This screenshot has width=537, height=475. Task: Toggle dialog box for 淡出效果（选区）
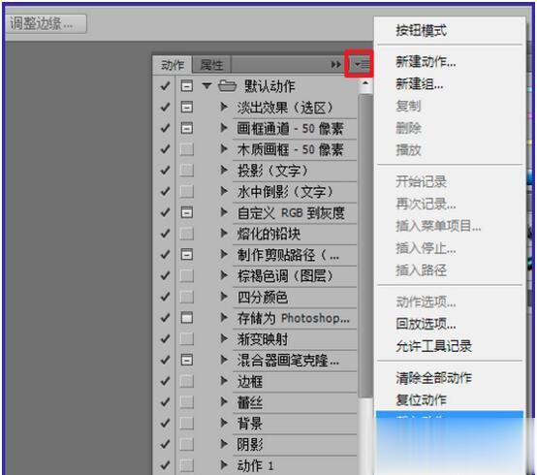pos(187,108)
